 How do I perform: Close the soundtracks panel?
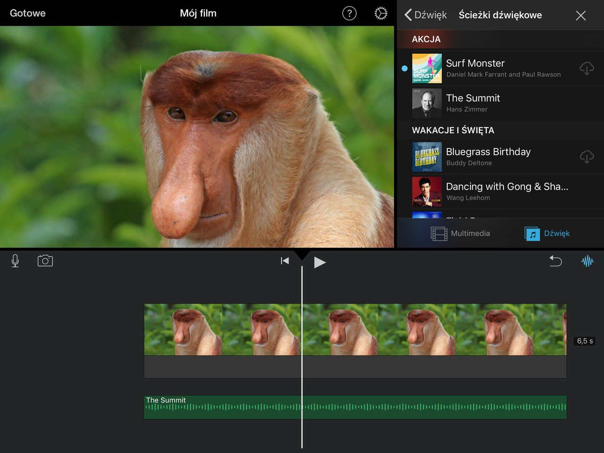pos(580,16)
